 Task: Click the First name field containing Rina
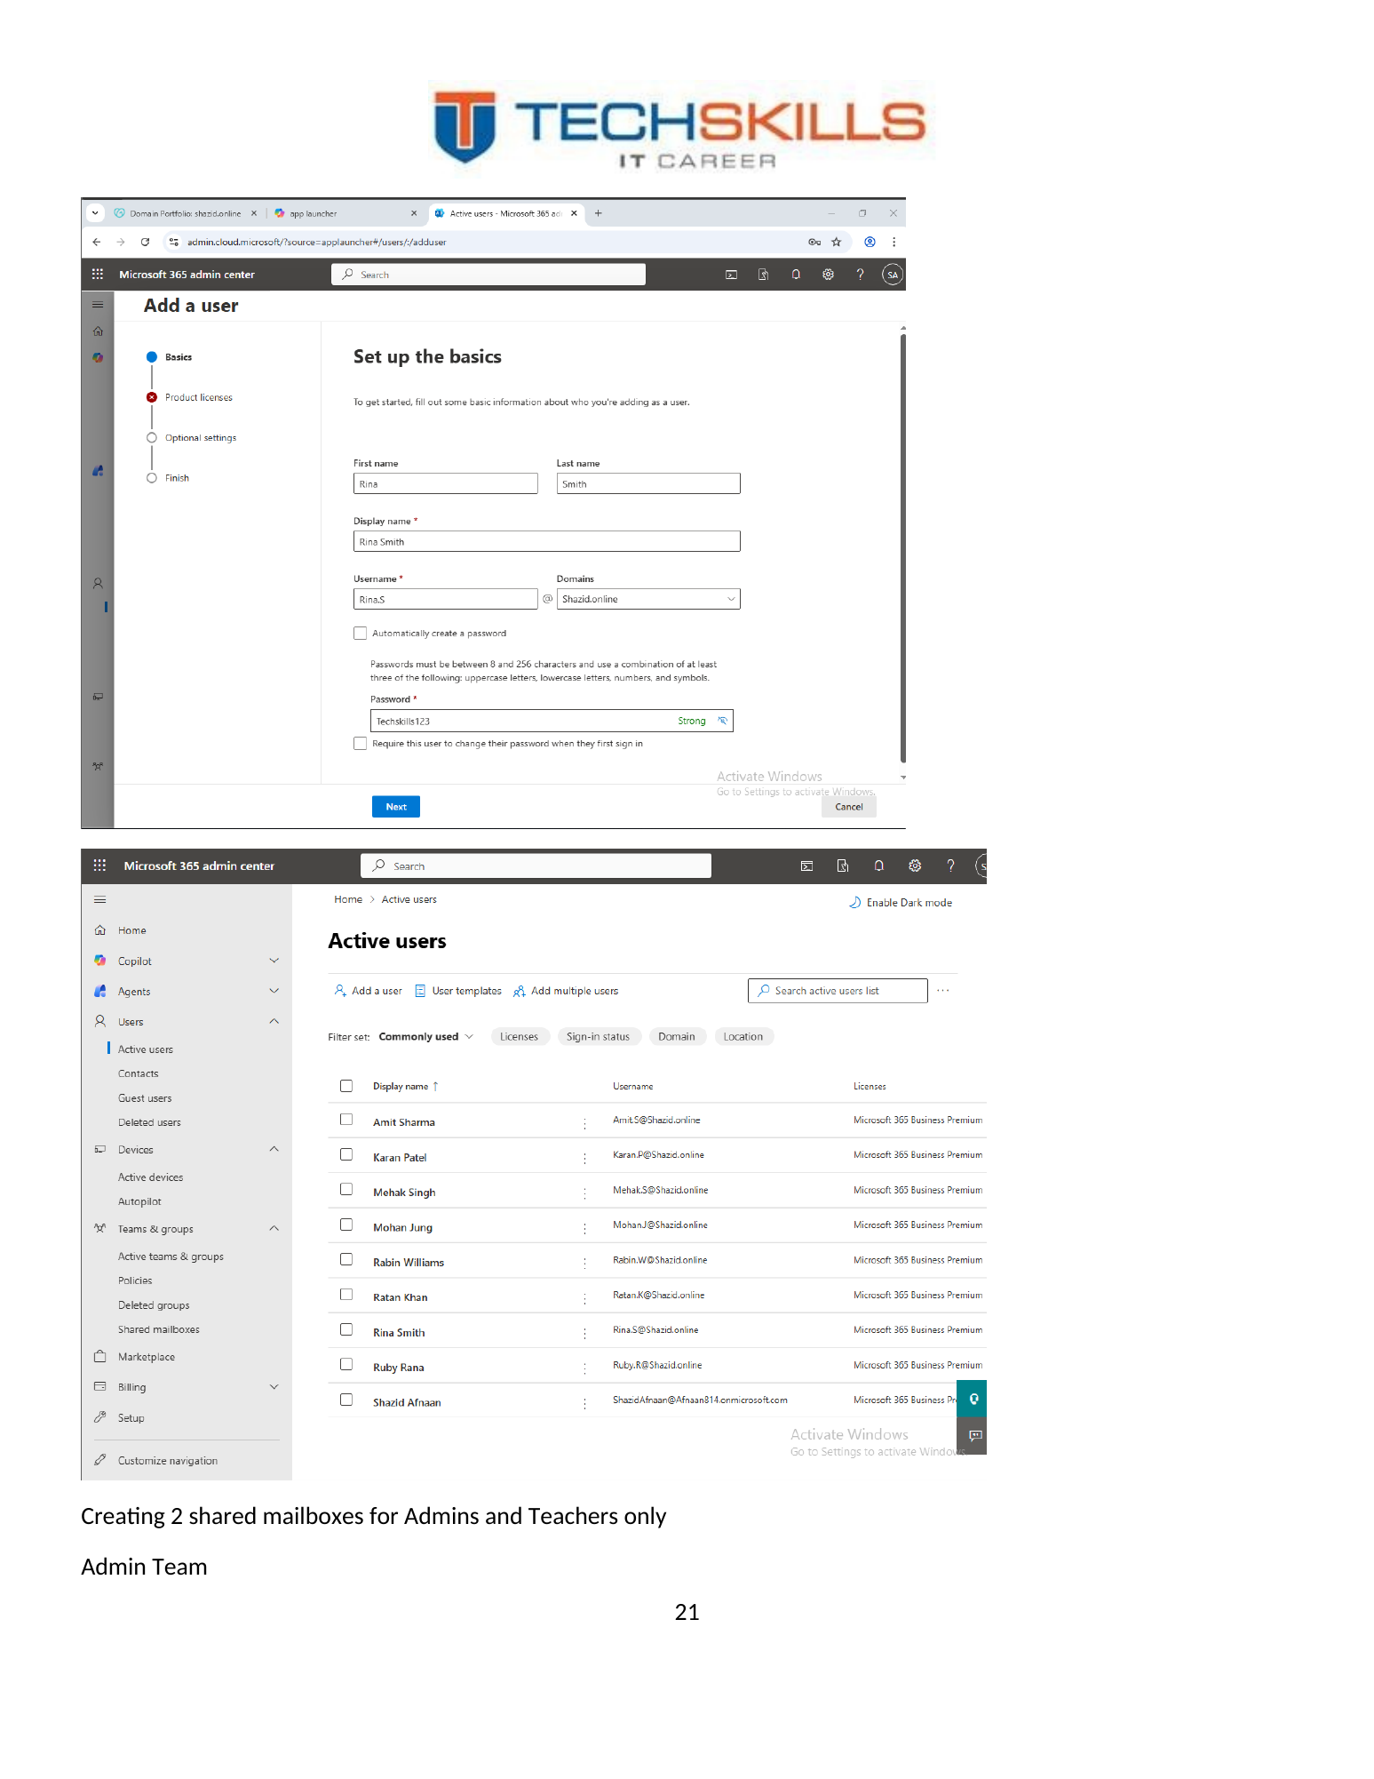click(446, 483)
